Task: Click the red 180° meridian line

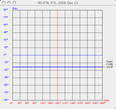Action: [x=57, y=55]
